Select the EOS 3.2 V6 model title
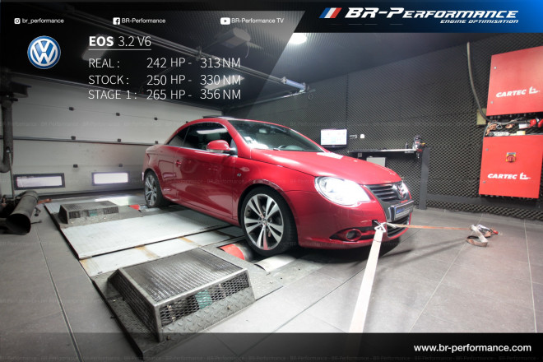Viewport: 543px width, 362px height. (120, 40)
